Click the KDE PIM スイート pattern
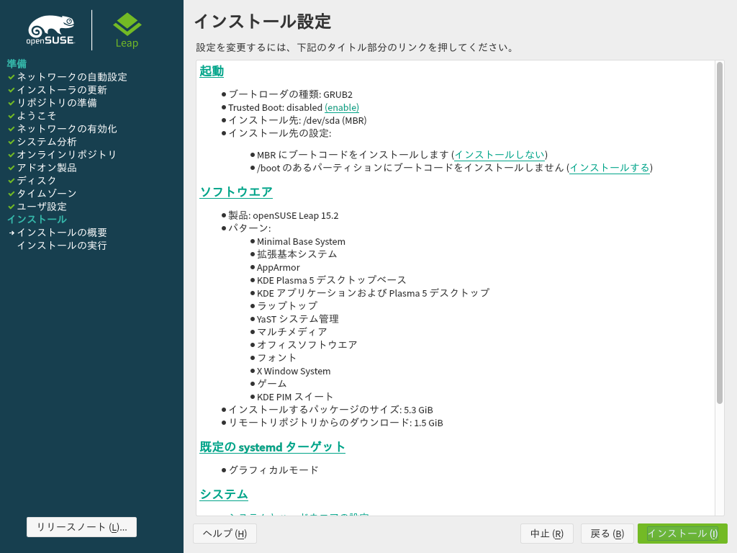This screenshot has width=737, height=553. 294,397
